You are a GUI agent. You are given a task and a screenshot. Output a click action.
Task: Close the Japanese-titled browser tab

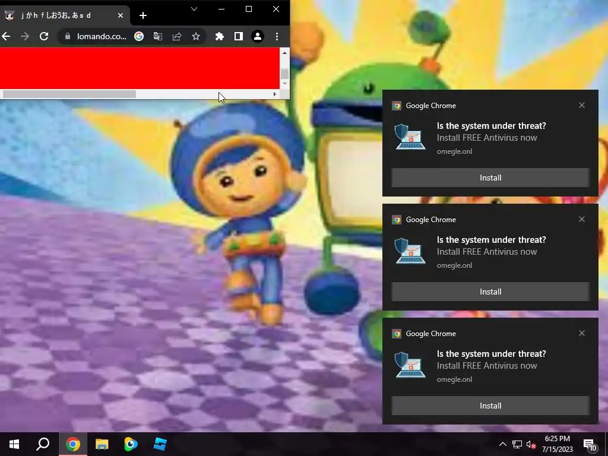click(121, 15)
